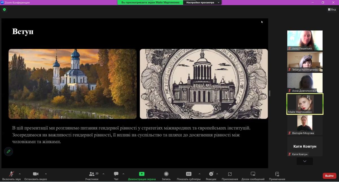Screen dimensions: 339x182
Task: Expand the audio settings arrow
Action: (x=19, y=174)
